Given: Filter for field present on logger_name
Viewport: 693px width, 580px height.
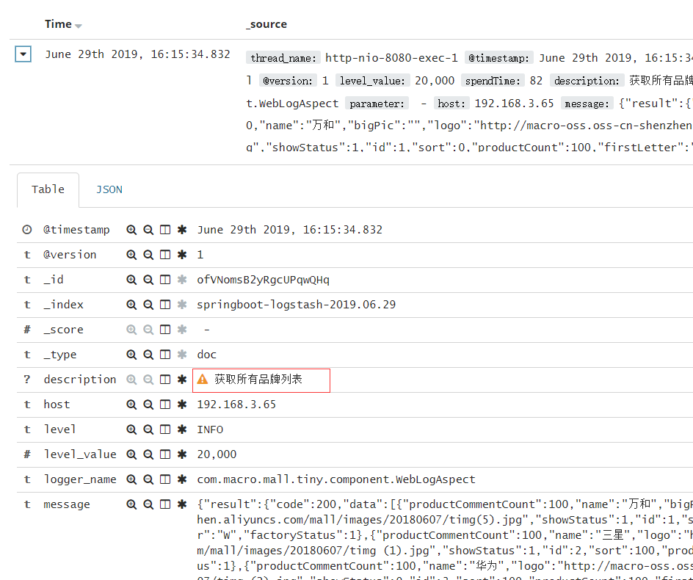Looking at the screenshot, I should click(181, 479).
